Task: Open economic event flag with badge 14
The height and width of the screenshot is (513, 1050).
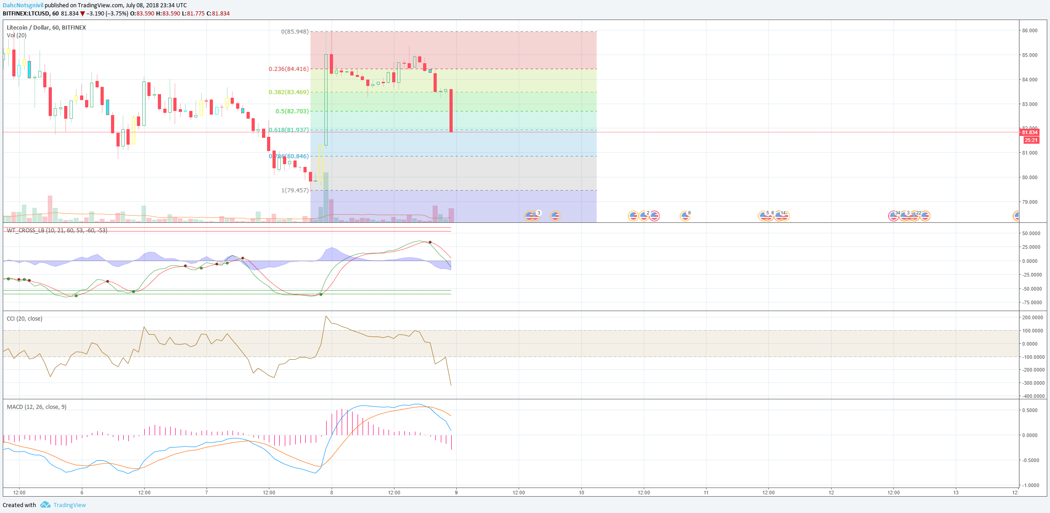Action: [779, 216]
